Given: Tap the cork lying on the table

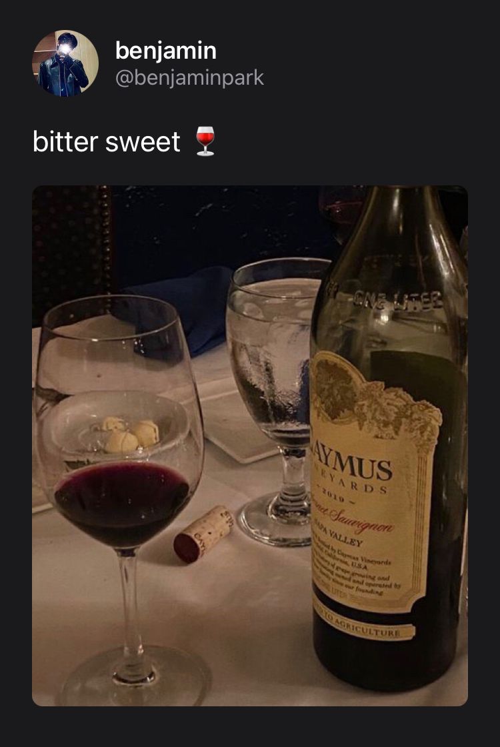Looking at the screenshot, I should (x=203, y=534).
